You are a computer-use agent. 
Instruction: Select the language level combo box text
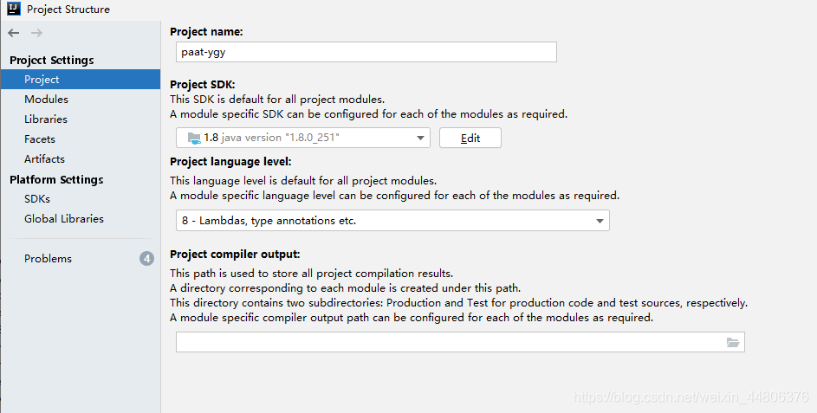pyautogui.click(x=269, y=221)
